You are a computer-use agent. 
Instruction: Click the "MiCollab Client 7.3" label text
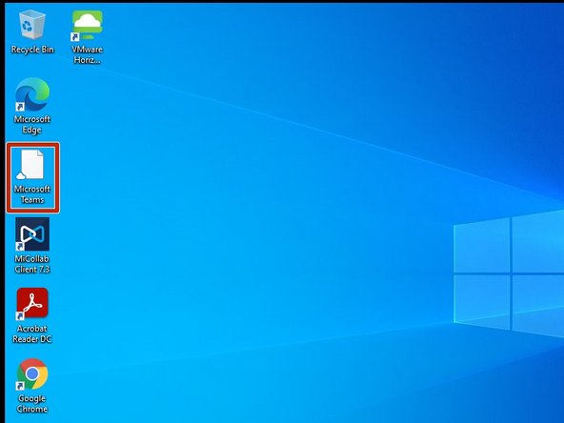click(32, 264)
